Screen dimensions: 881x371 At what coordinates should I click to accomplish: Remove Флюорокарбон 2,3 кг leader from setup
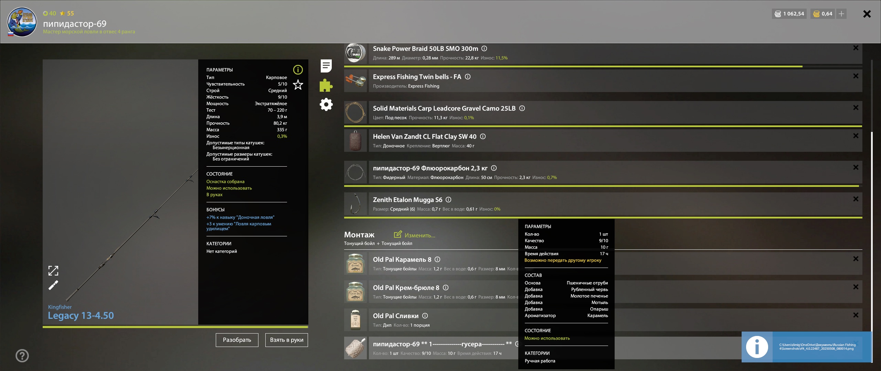(856, 167)
